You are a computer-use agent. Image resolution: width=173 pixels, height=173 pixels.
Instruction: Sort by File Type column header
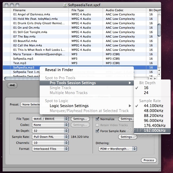86,10
